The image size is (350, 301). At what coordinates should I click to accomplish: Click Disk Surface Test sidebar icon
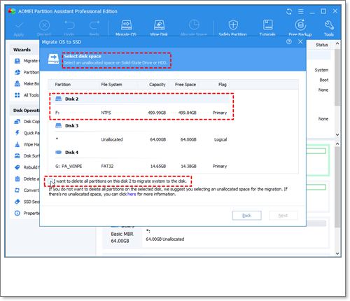click(x=17, y=155)
